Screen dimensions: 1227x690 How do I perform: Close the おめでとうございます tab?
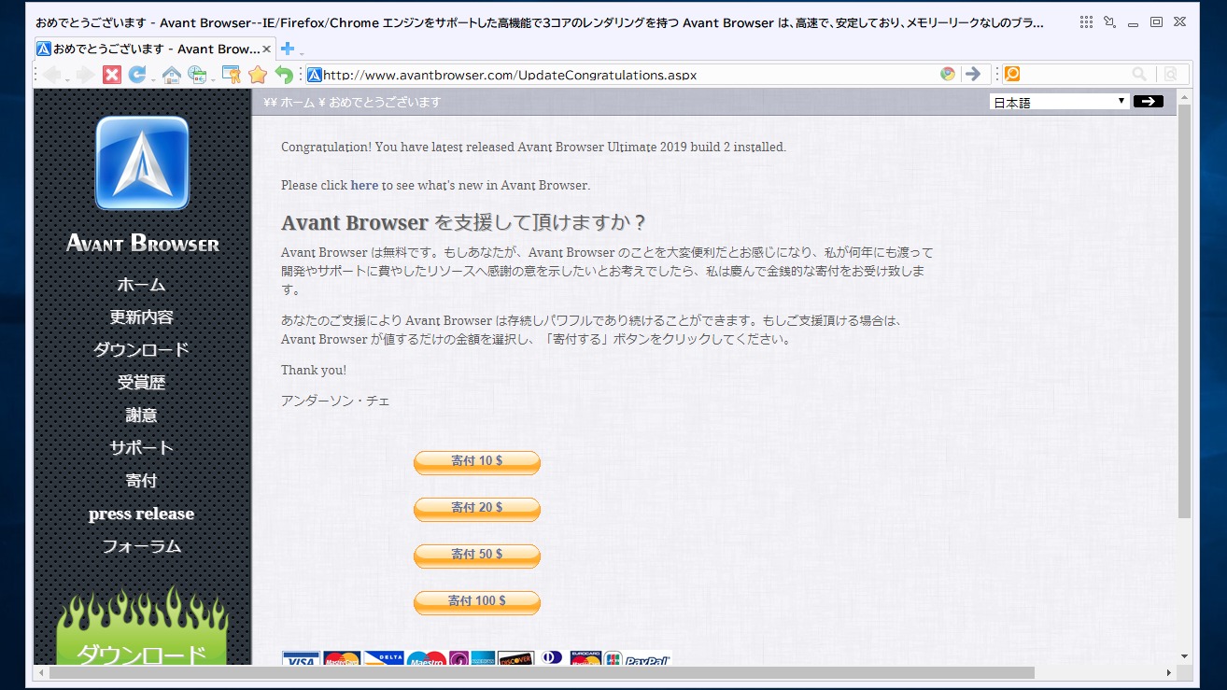click(x=267, y=49)
